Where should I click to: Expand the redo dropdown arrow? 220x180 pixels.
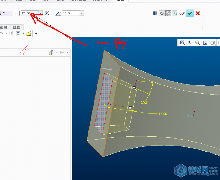(6, 33)
